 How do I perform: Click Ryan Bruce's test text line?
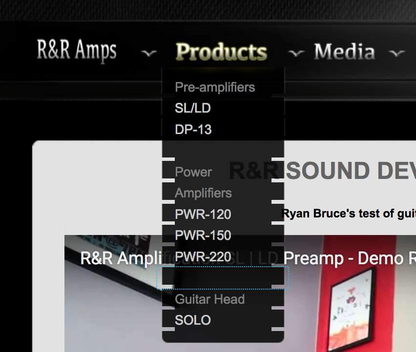point(349,214)
